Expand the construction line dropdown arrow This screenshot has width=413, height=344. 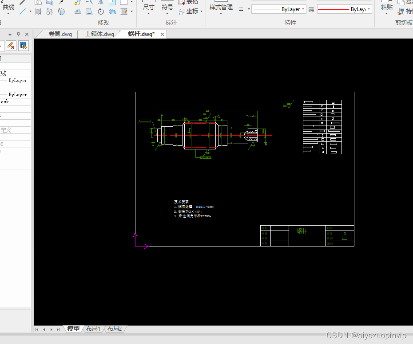pyautogui.click(x=30, y=12)
